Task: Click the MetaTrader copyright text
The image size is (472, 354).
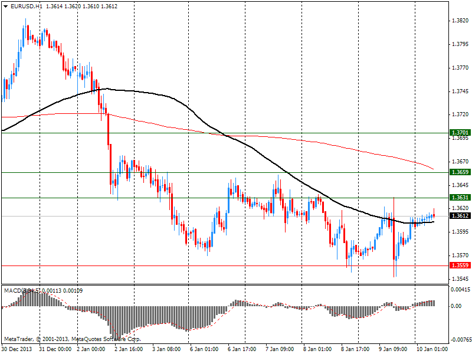Action: click(x=72, y=339)
